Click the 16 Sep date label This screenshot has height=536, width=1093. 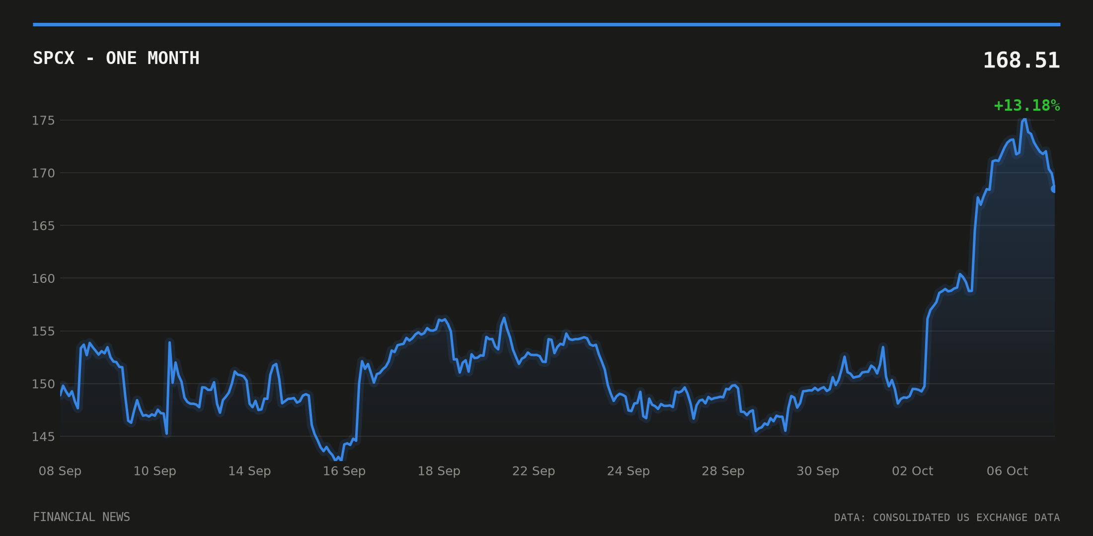pos(344,471)
